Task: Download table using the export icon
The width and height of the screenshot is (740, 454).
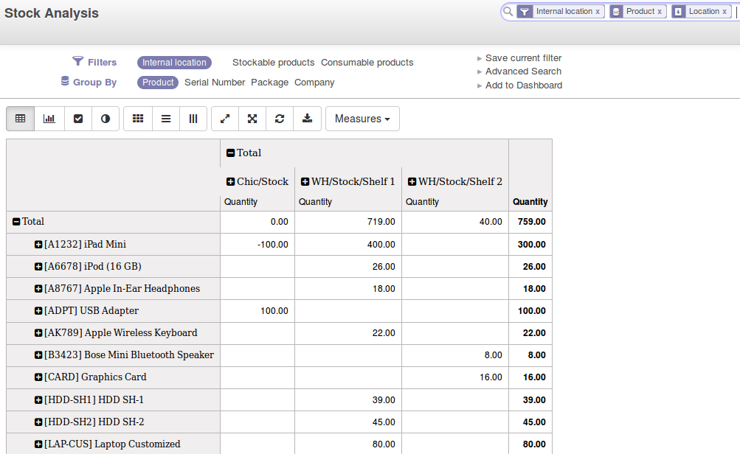Action: (307, 119)
